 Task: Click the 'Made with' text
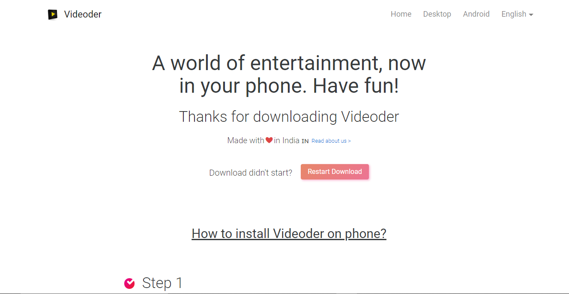click(x=246, y=141)
